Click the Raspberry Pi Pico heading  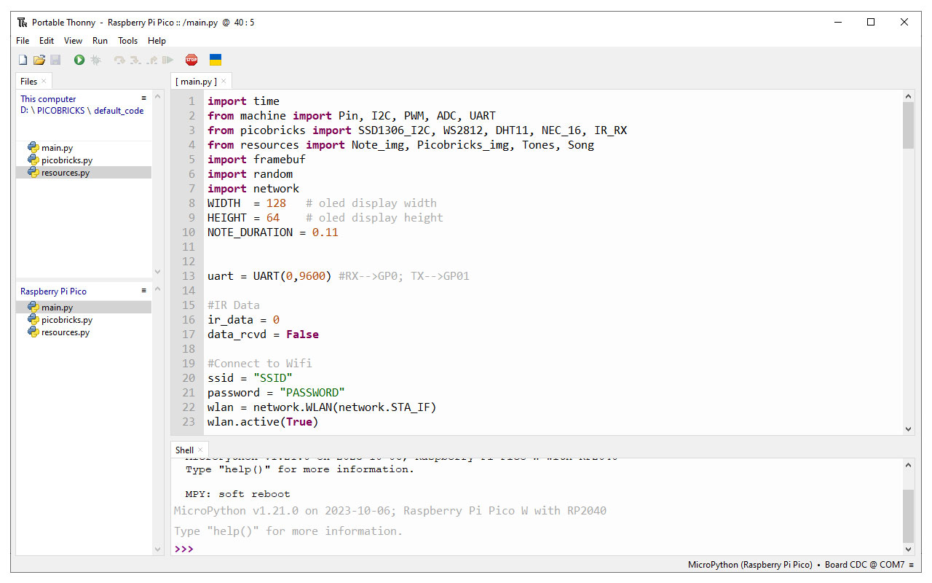(x=53, y=291)
